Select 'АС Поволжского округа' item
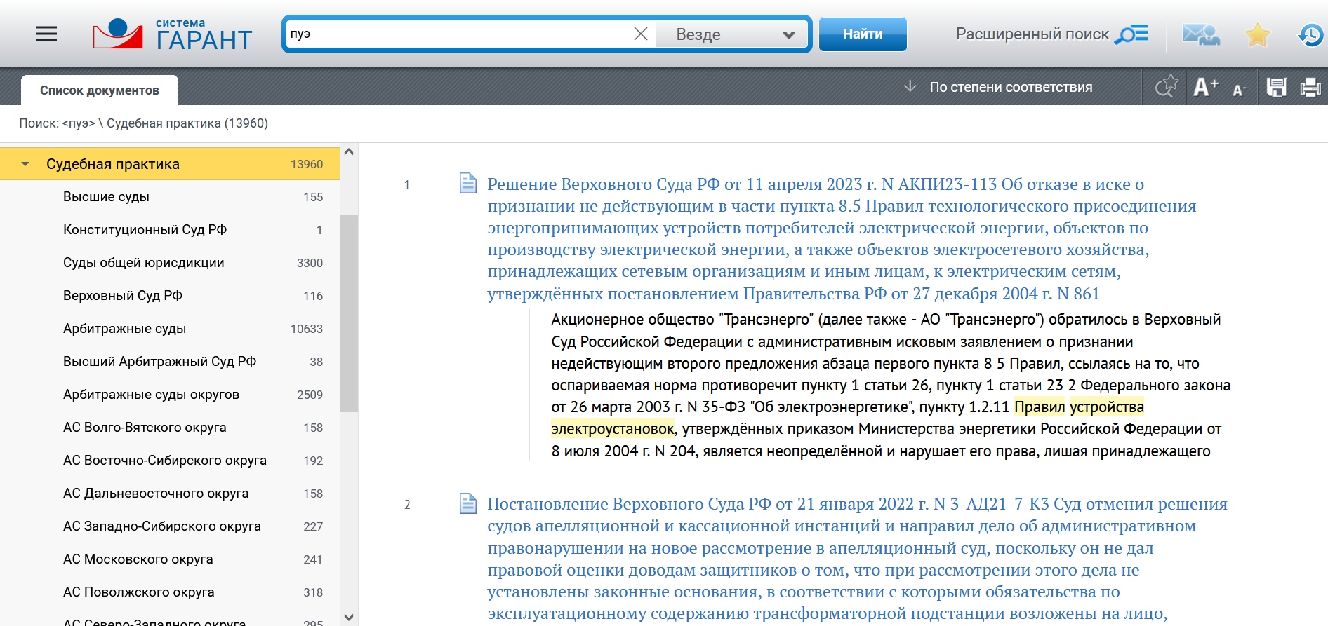This screenshot has height=626, width=1328. (170, 592)
